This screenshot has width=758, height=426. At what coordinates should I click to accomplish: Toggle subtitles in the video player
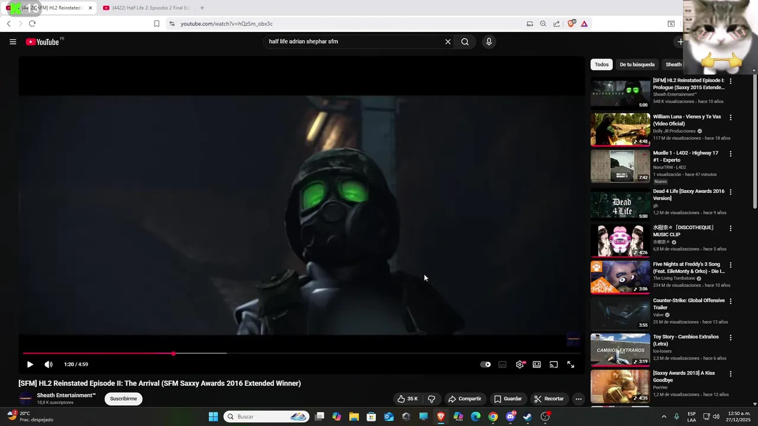click(502, 364)
